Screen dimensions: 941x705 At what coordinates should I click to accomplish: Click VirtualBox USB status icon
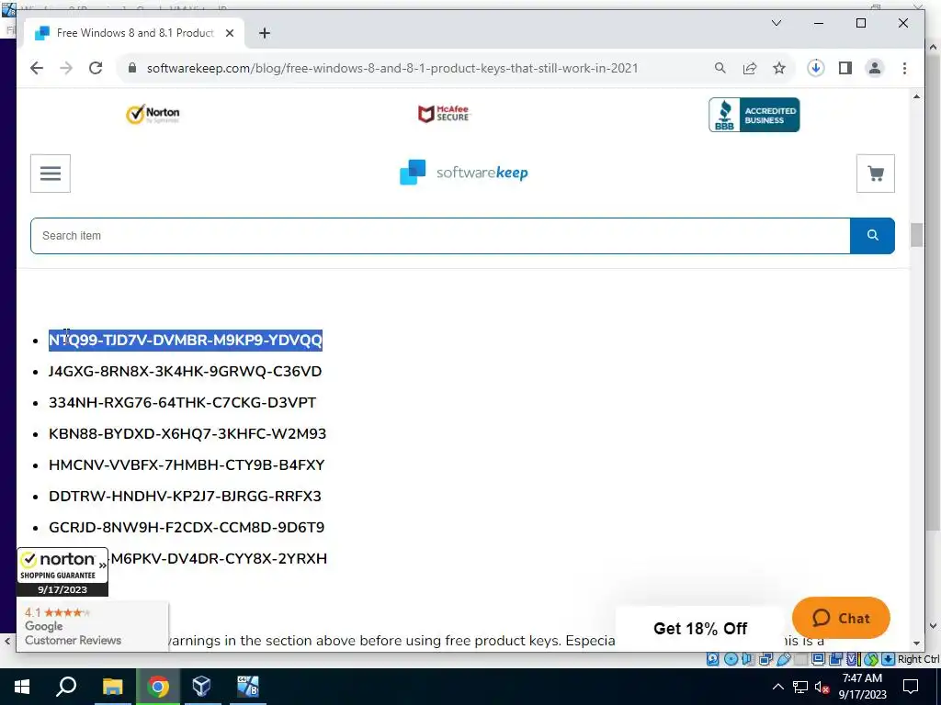tap(784, 659)
